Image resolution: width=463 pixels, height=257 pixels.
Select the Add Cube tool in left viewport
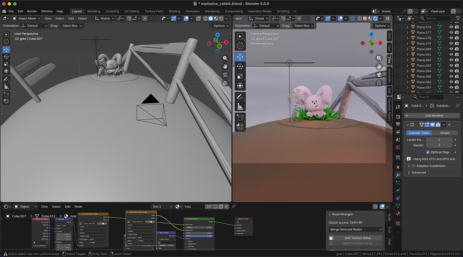[6, 94]
